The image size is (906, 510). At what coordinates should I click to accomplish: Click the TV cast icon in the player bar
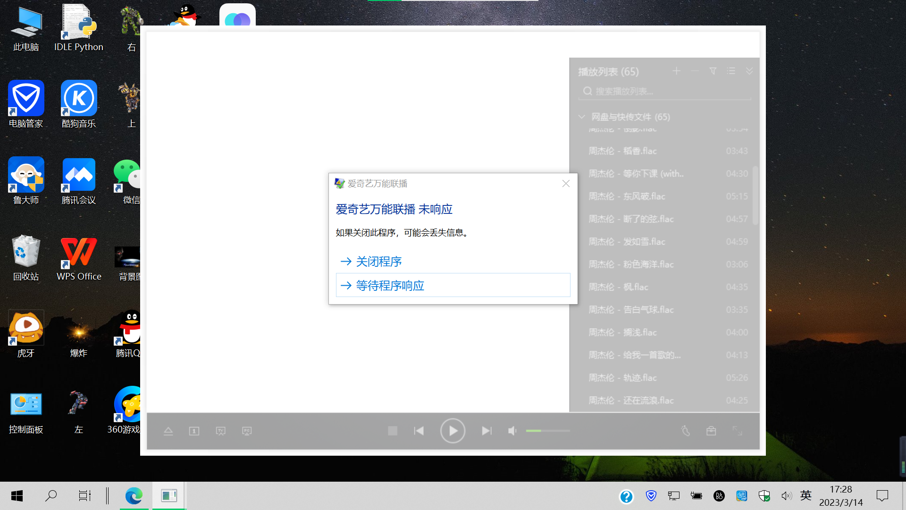click(x=221, y=431)
